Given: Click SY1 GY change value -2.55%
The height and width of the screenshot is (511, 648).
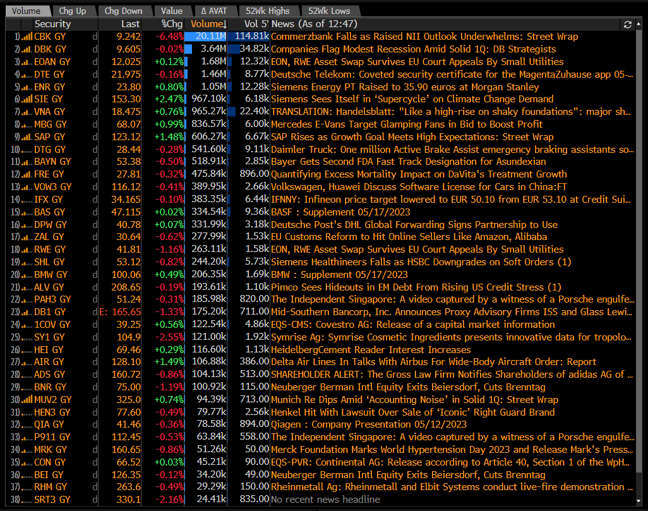Looking at the screenshot, I should coord(169,337).
